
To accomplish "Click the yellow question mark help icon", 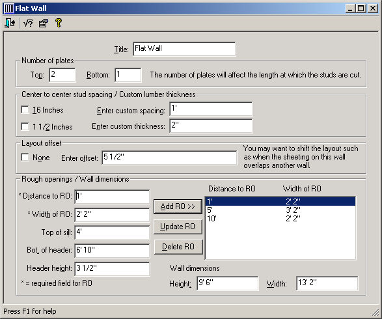I will pyautogui.click(x=58, y=23).
